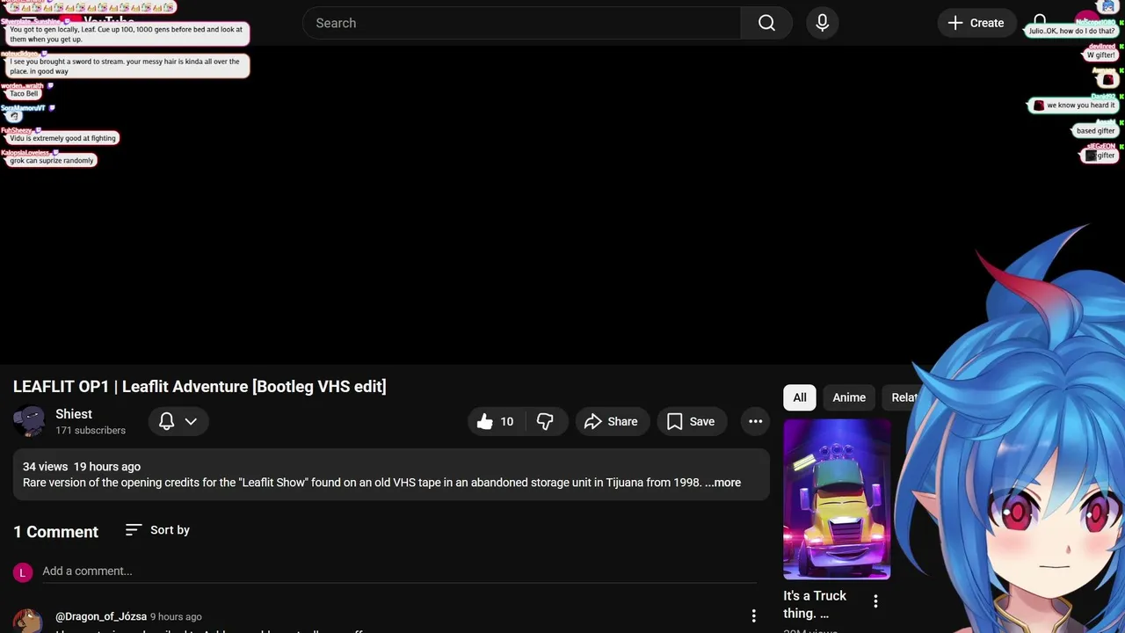Share the Leaflit Adventure video
The image size is (1125, 633).
coord(612,422)
